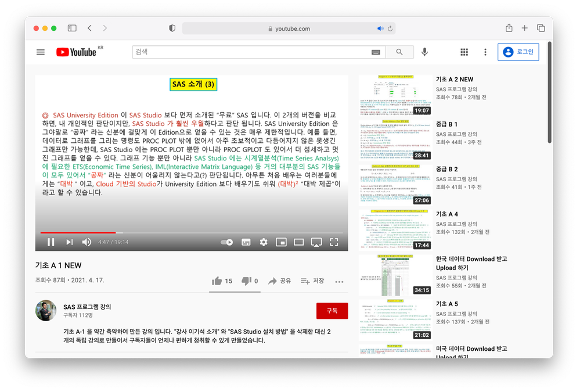This screenshot has height=392, width=580.
Task: Open the SAS 프로그램 강의 channel name link
Action: 87,307
